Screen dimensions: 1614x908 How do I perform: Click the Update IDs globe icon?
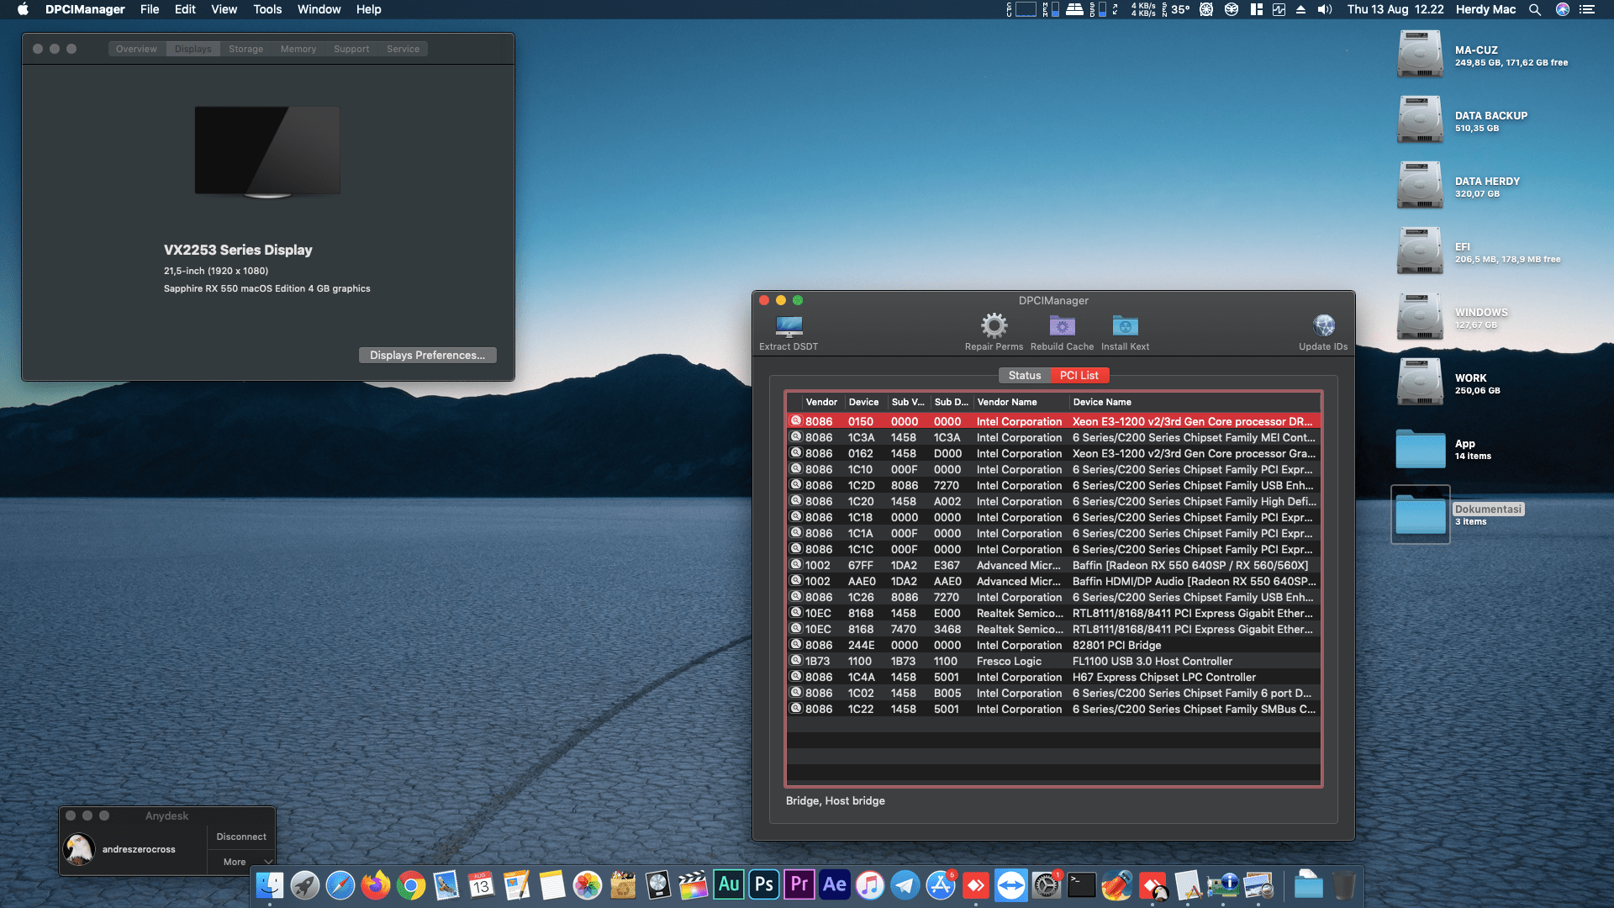[1323, 325]
